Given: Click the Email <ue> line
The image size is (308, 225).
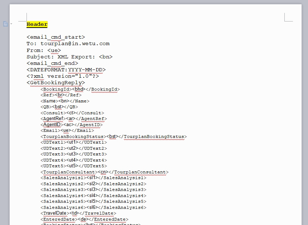Looking at the screenshot, I should (67, 130).
